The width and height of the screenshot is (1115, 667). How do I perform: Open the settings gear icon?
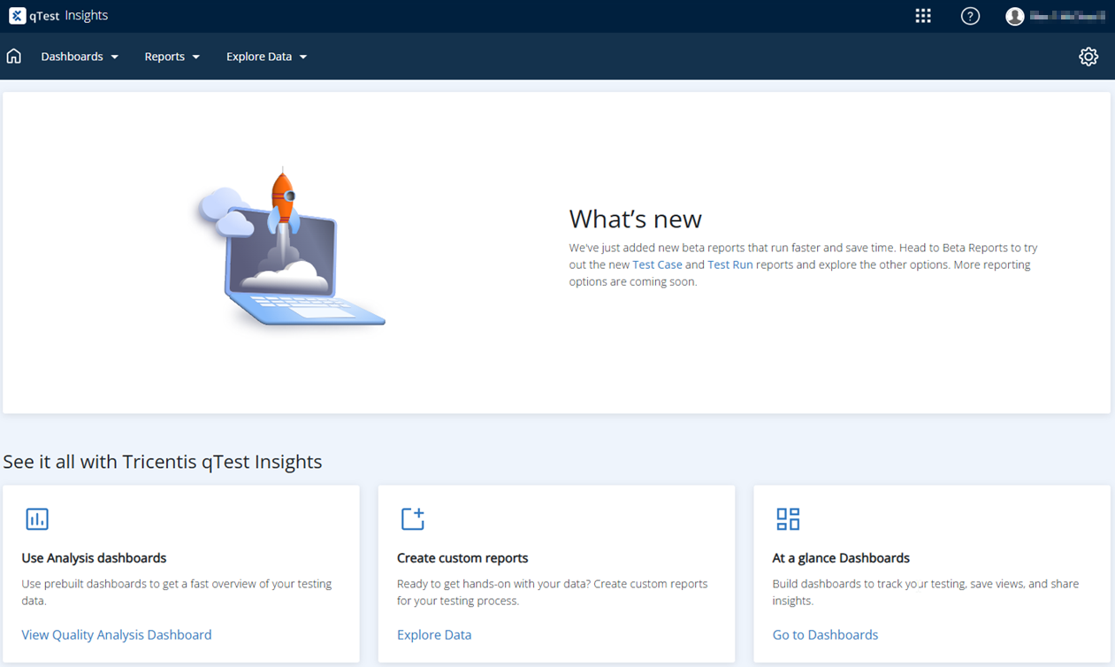click(1088, 57)
